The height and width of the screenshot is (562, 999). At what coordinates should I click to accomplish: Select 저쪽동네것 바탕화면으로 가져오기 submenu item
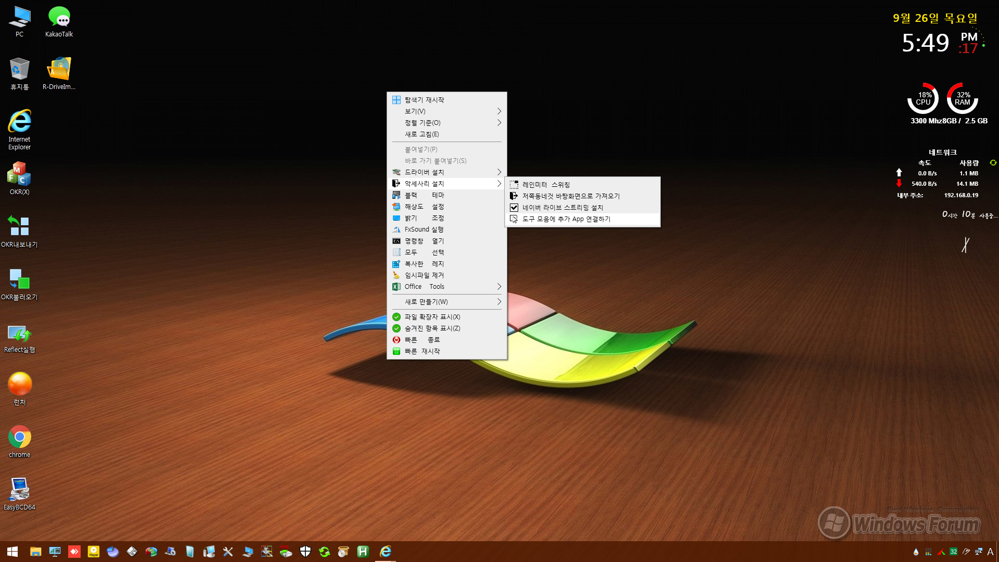click(x=582, y=196)
